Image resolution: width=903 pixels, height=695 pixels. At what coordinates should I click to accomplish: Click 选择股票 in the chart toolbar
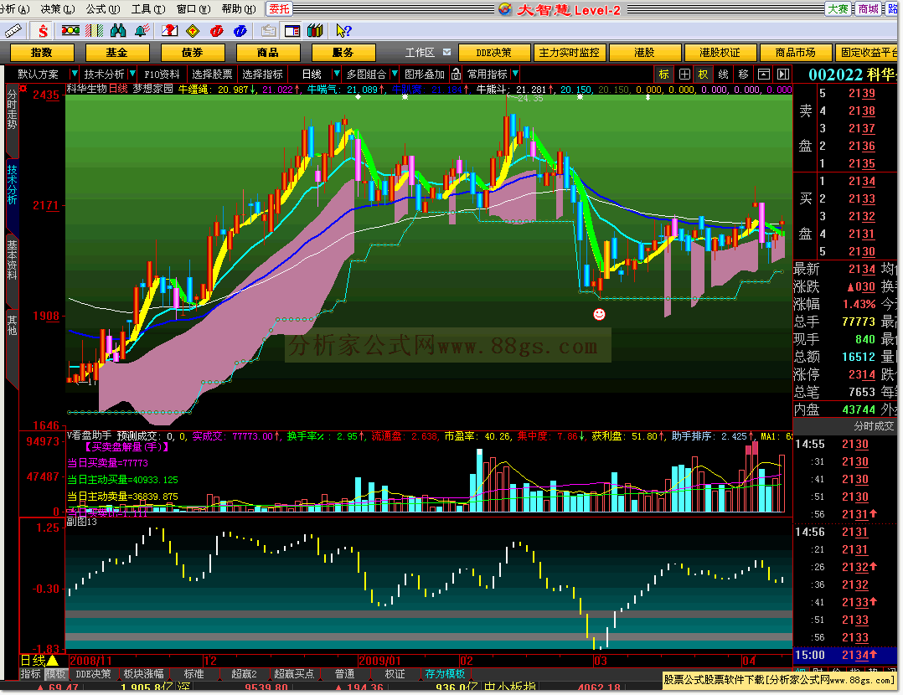[x=212, y=75]
